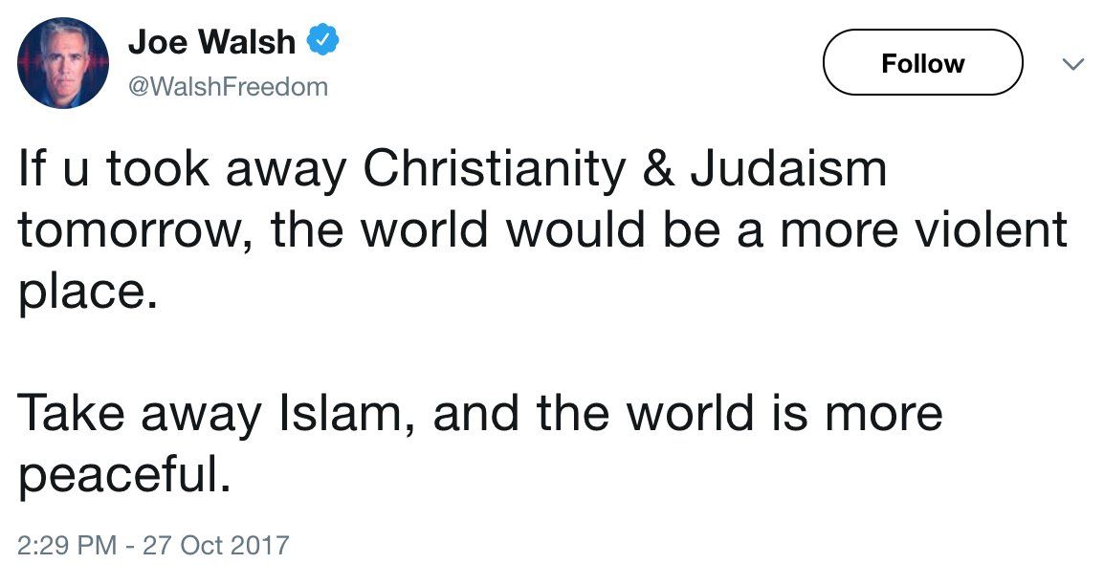Screen dimensions: 1104x585
Task: Click the words "Take away" starting second paragraph
Action: point(140,415)
